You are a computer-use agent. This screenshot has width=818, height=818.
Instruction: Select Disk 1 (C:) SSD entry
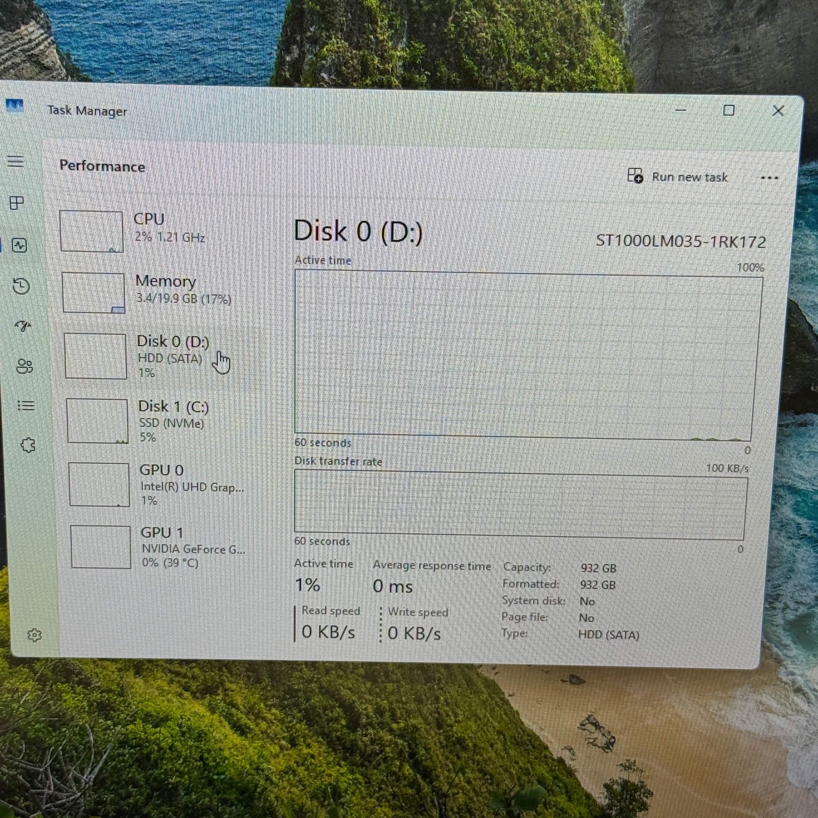pyautogui.click(x=160, y=421)
